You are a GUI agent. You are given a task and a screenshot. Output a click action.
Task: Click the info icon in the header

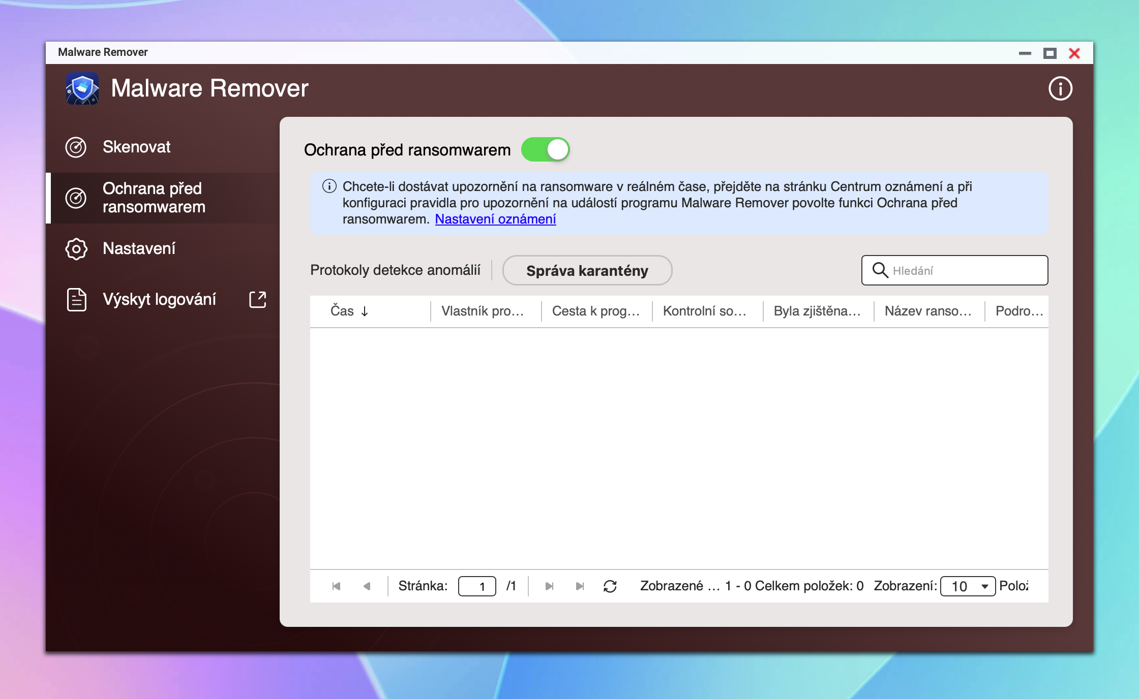(1060, 89)
